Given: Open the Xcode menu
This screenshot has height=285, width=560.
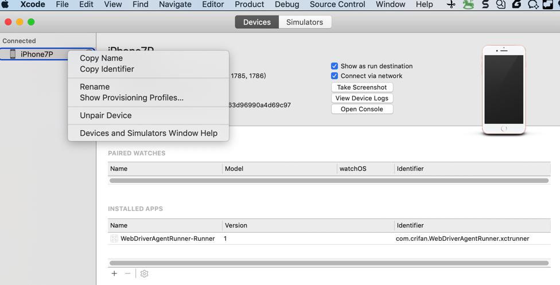Looking at the screenshot, I should 33,4.
